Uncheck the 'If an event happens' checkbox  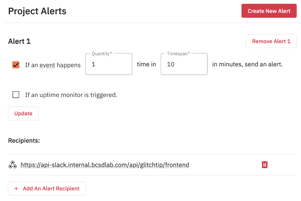tap(16, 65)
